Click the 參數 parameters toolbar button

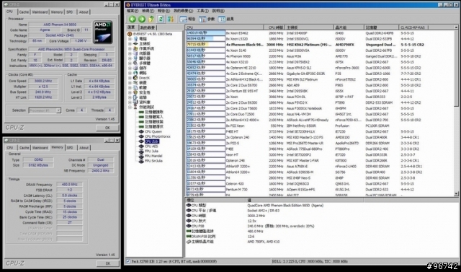pyautogui.click(x=207, y=19)
